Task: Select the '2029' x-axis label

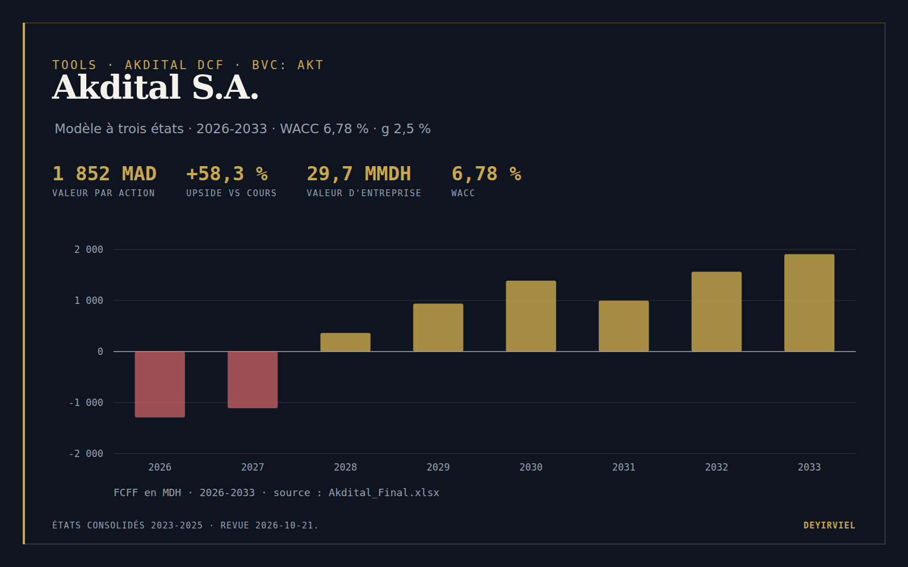Action: pyautogui.click(x=438, y=467)
